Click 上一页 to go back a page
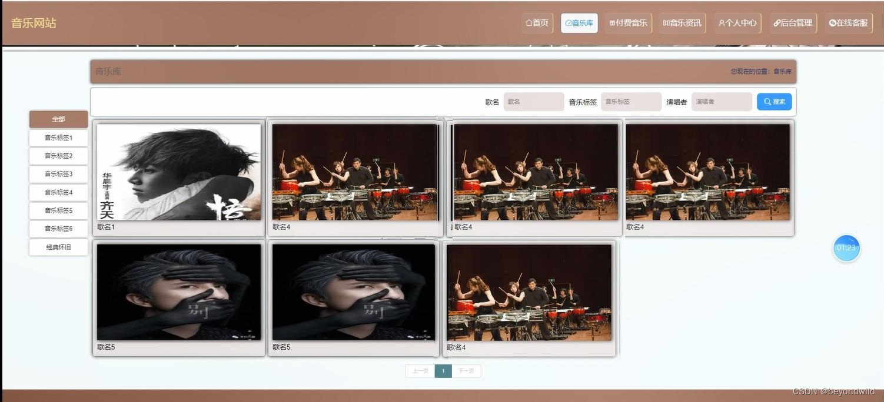Viewport: 884px width, 402px height. point(420,371)
